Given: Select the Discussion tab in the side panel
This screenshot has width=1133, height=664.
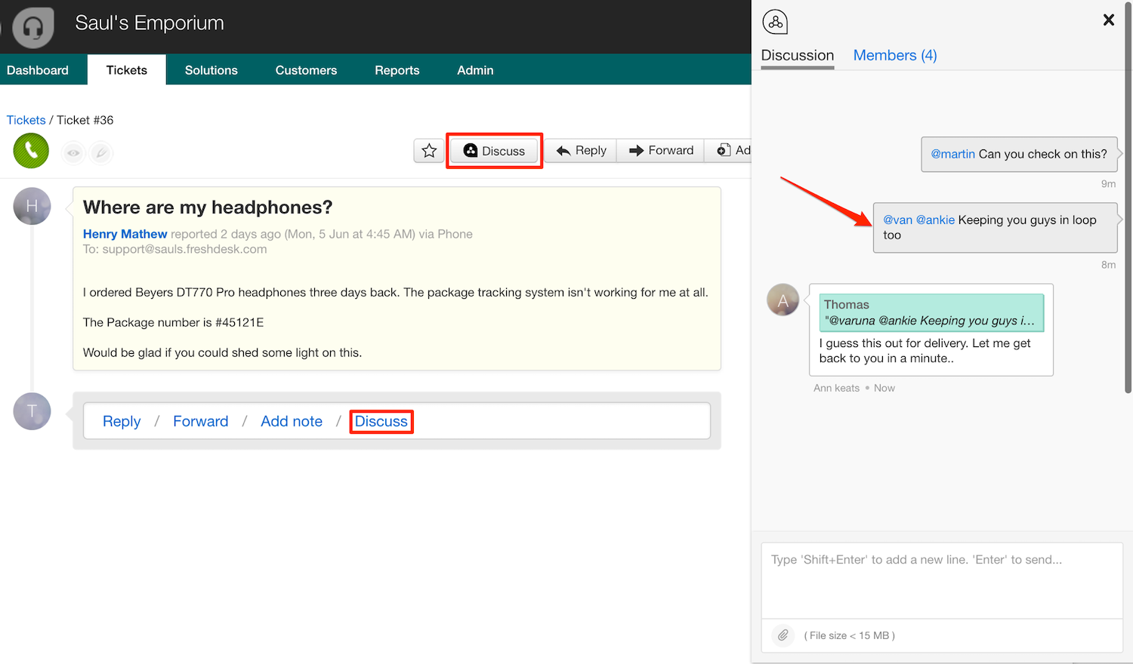Looking at the screenshot, I should 798,55.
